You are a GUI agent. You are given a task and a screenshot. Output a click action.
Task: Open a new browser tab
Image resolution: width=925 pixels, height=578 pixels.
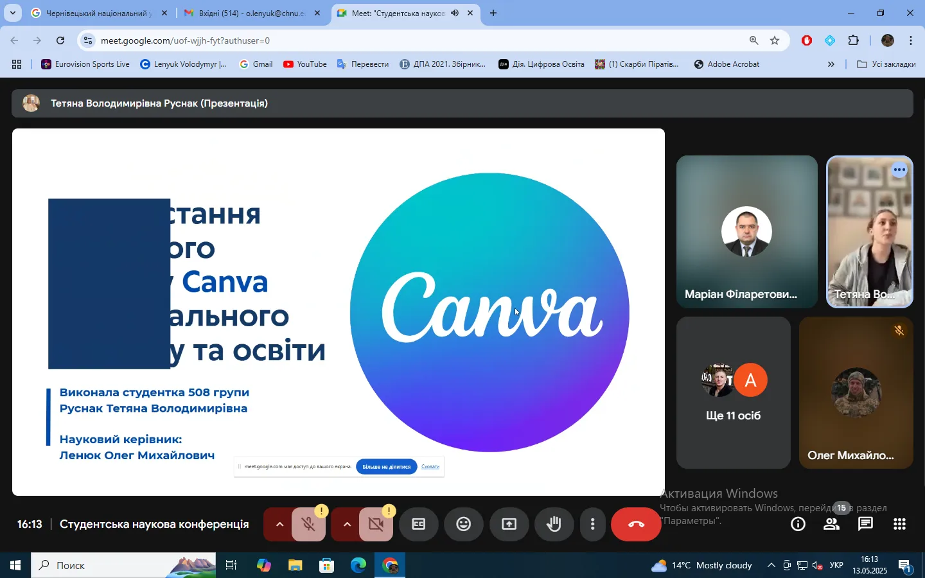(x=493, y=13)
